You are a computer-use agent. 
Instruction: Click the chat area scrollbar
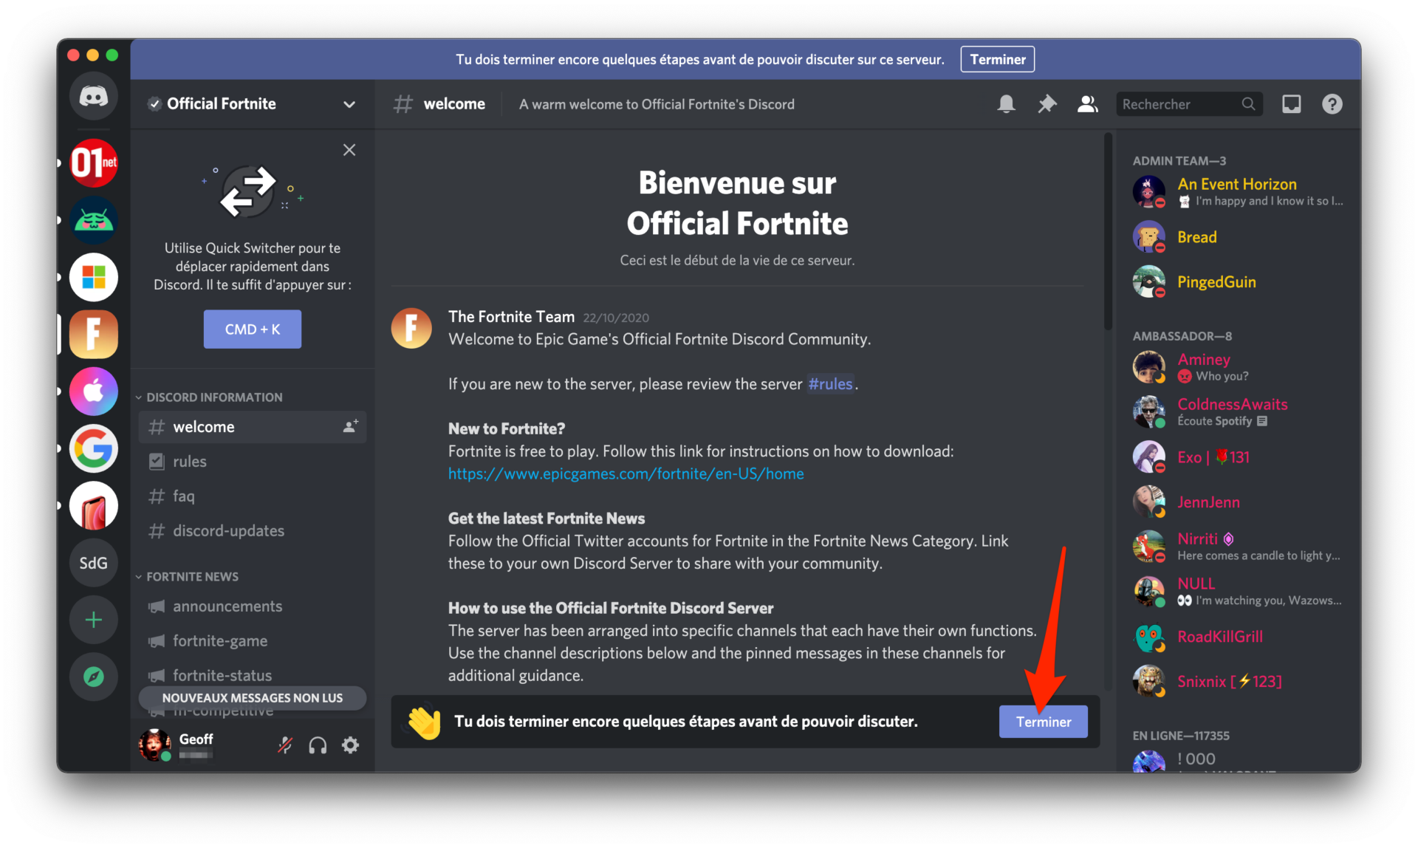pyautogui.click(x=1108, y=231)
